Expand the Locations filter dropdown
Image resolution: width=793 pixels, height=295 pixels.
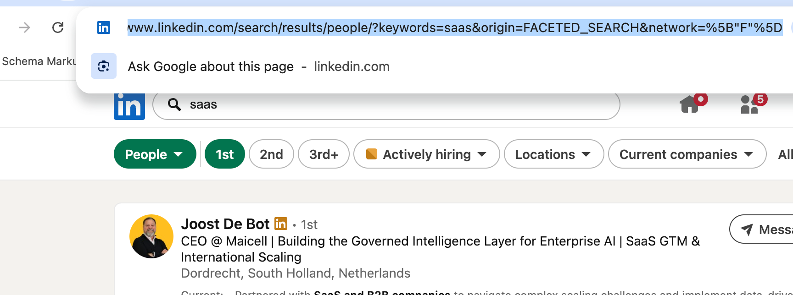(554, 154)
